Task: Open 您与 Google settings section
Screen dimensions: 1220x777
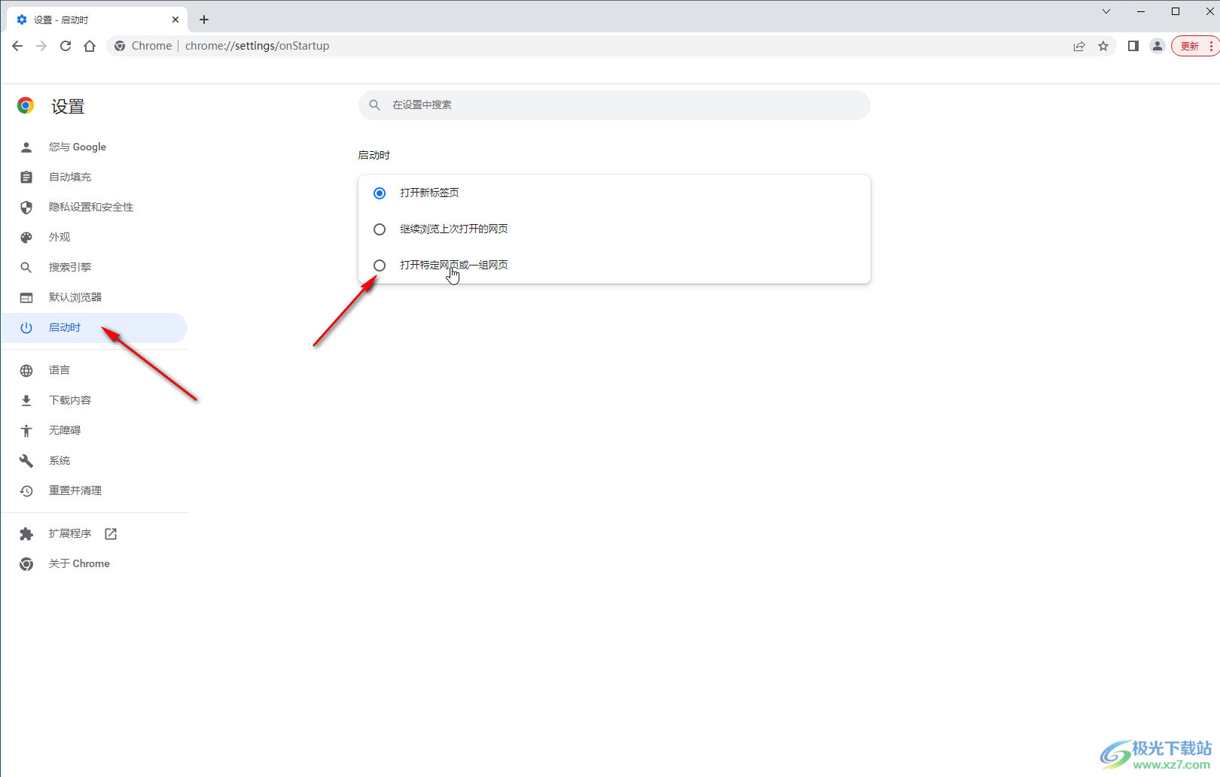Action: [94, 147]
